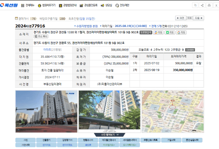Open the 세대열람내역서 tab
The image size is (219, 149).
point(130,140)
